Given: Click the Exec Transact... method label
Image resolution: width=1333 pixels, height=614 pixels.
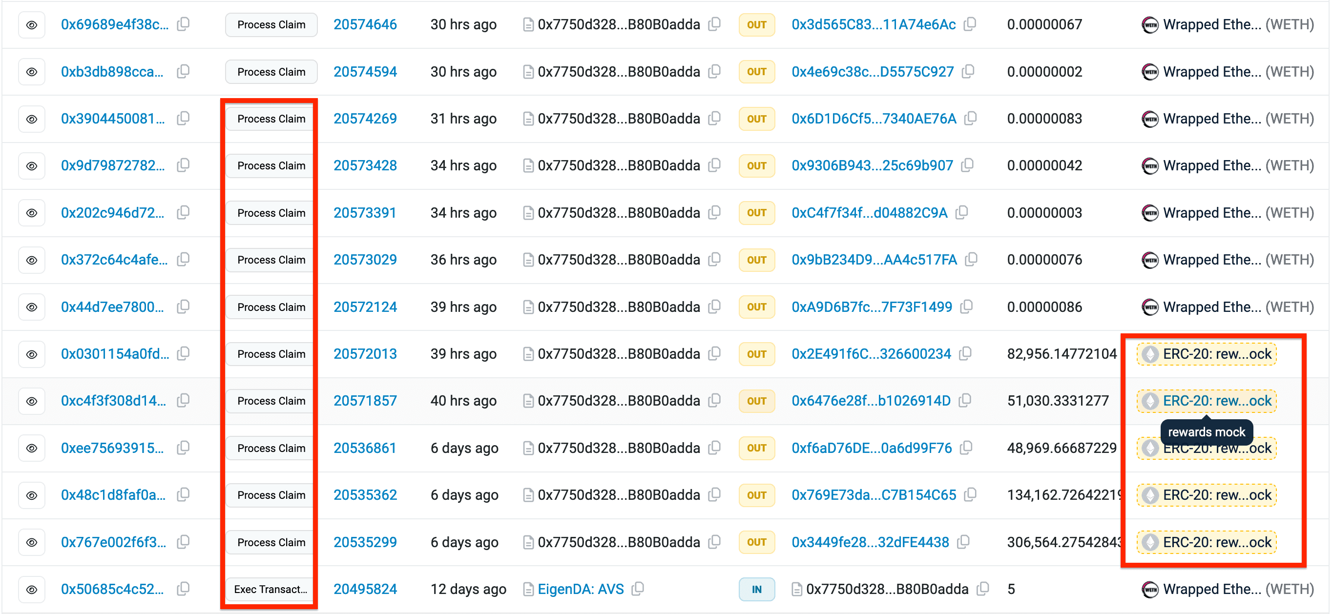Looking at the screenshot, I should pos(271,589).
